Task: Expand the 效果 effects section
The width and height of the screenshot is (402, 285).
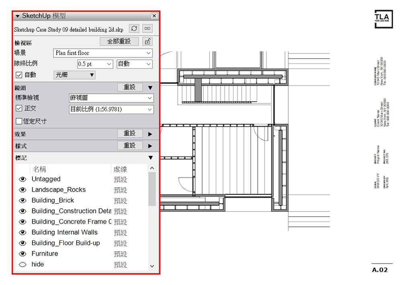Action: click(150, 134)
